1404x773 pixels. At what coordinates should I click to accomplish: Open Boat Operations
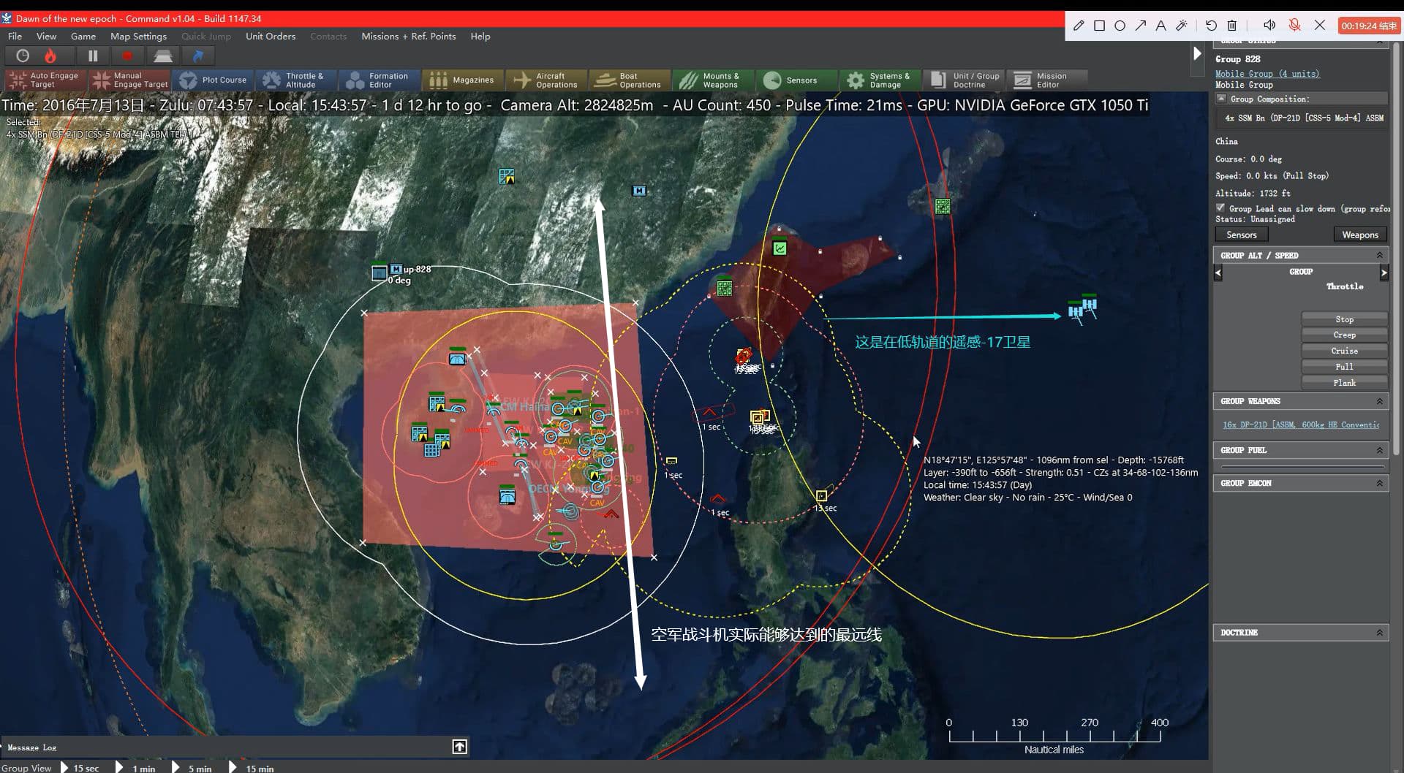point(630,80)
